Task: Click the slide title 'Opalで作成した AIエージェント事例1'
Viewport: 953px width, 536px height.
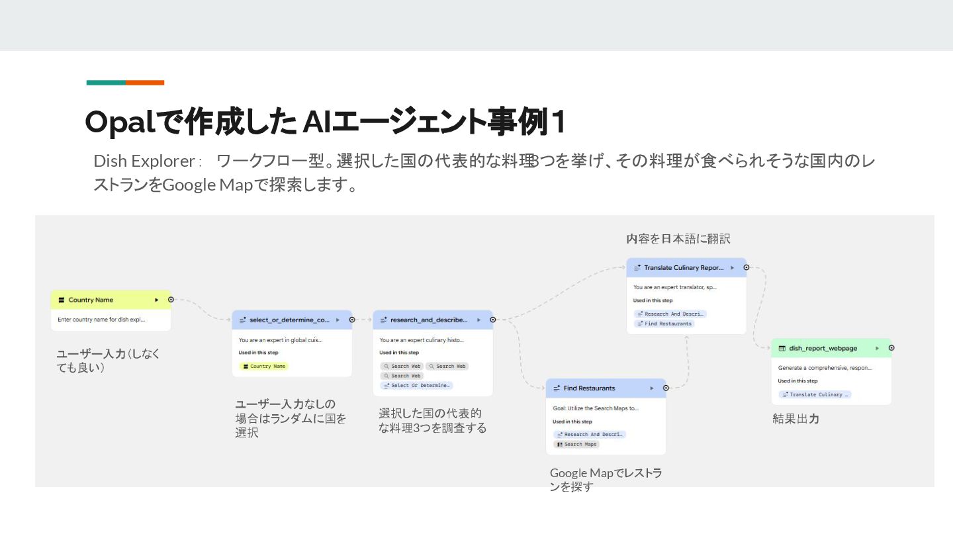Action: (326, 122)
